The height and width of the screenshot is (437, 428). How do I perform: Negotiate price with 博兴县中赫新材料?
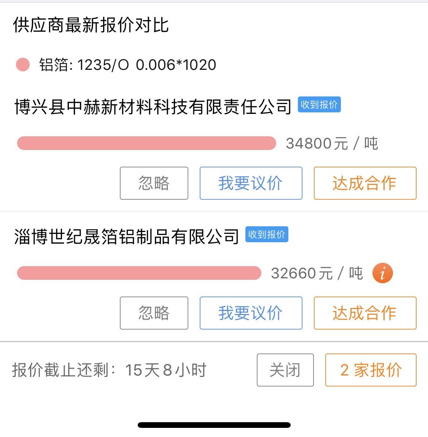(251, 183)
